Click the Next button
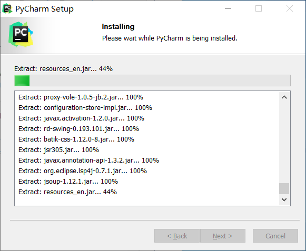 223,236
